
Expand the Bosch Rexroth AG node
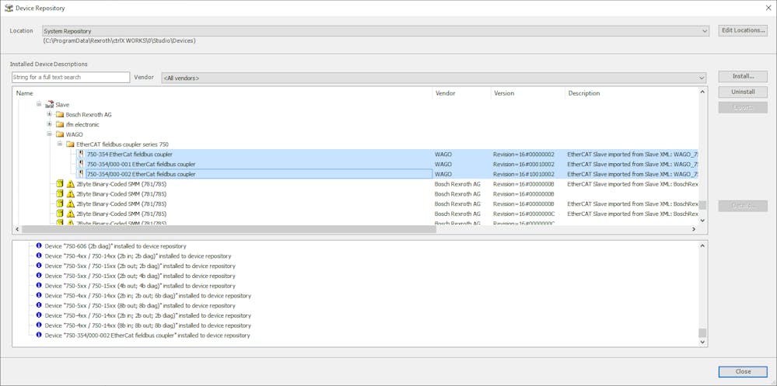tap(49, 114)
